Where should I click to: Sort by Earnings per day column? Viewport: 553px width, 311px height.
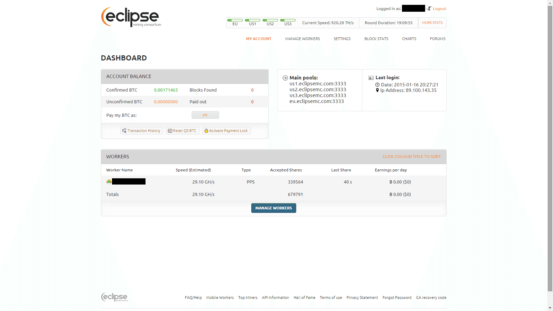(x=391, y=170)
